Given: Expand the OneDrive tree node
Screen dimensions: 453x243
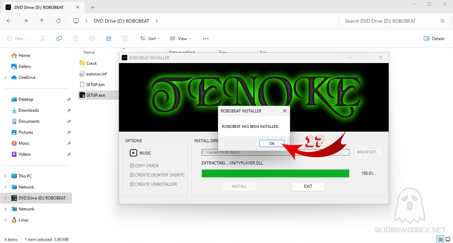Looking at the screenshot, I should pyautogui.click(x=5, y=77).
